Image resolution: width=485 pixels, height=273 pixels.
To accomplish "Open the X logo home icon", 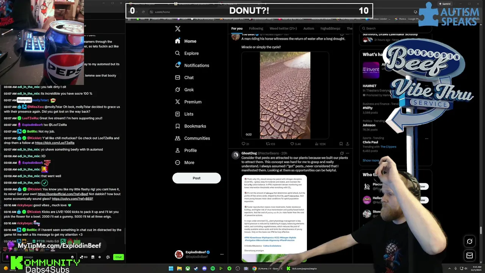I will click(x=178, y=29).
